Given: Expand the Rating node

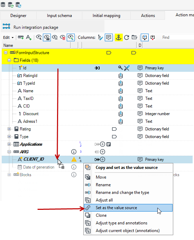Looking at the screenshot, I should pos(9,129).
